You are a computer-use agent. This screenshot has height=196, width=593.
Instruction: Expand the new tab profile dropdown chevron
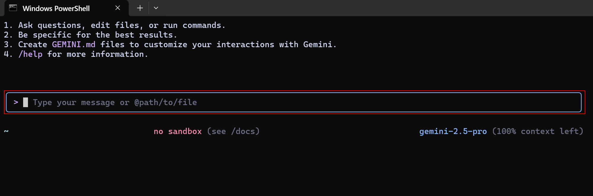(156, 8)
